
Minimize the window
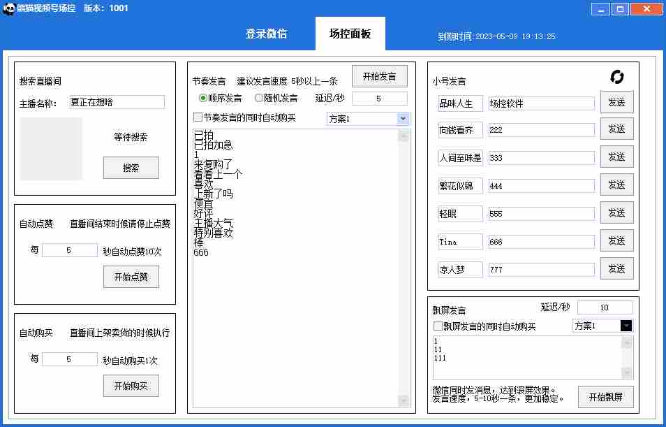(600, 9)
